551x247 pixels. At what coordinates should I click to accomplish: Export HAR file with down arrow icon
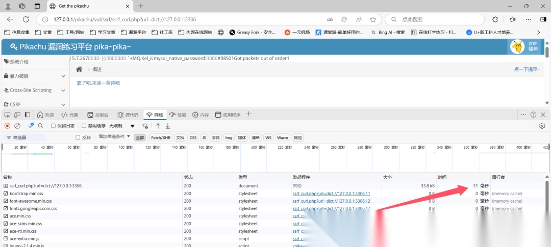pyautogui.click(x=168, y=126)
